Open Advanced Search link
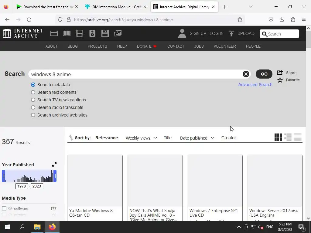The image size is (311, 233). (255, 85)
